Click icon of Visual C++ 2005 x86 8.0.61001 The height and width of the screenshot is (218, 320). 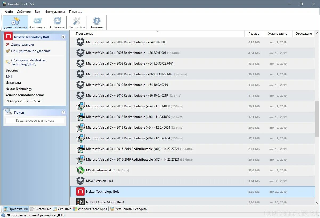point(80,53)
